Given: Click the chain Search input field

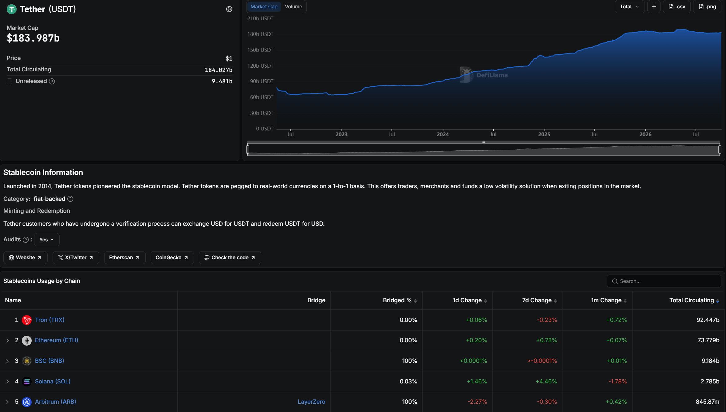Looking at the screenshot, I should (x=664, y=281).
